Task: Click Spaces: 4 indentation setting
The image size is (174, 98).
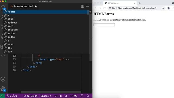Action: [x=46, y=96]
